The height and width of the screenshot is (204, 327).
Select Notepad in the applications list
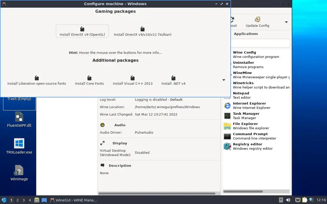(257, 95)
